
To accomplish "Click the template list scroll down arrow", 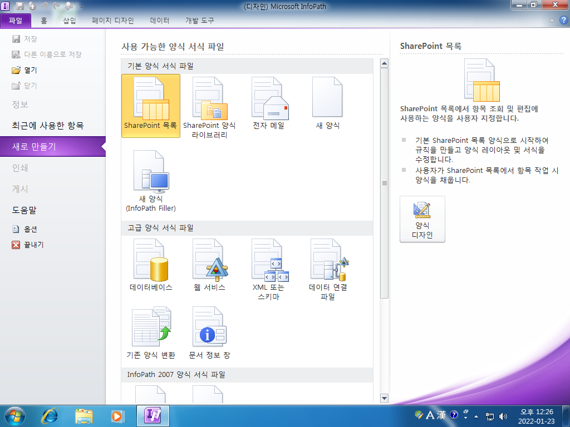I will coord(384,398).
